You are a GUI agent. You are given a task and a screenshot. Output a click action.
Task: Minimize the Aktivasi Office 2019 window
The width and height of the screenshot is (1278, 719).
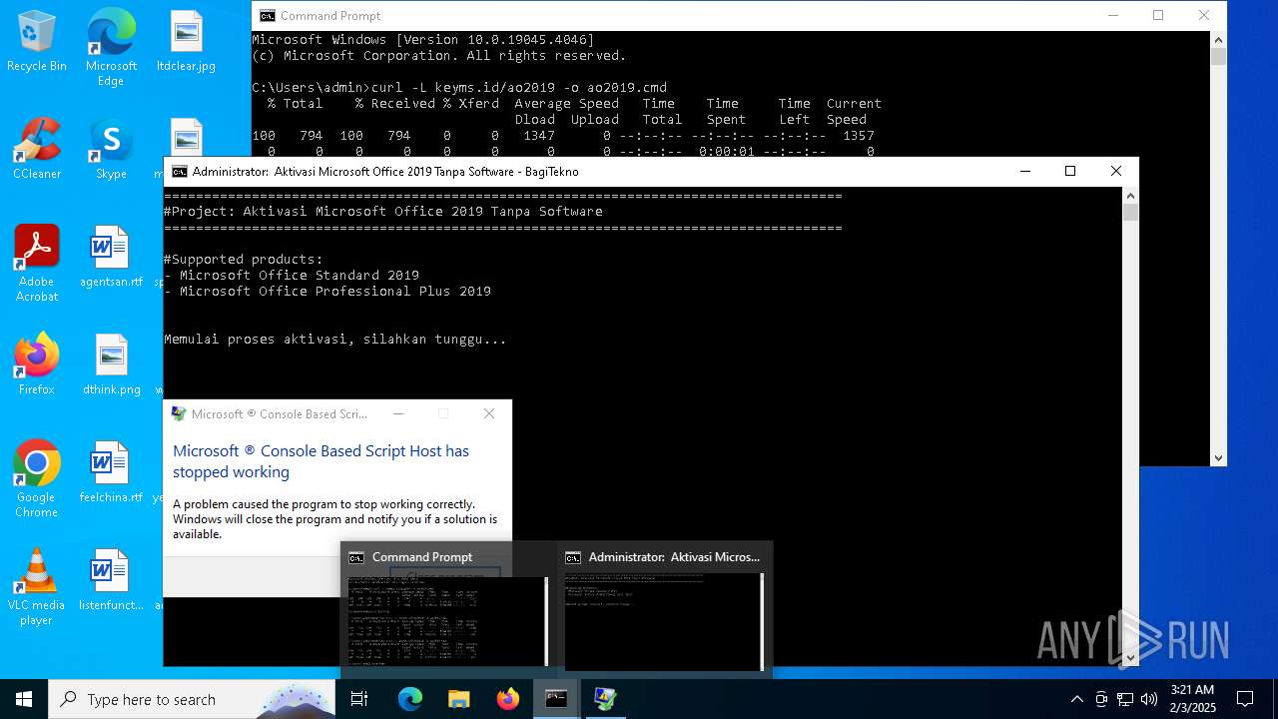(x=1025, y=172)
